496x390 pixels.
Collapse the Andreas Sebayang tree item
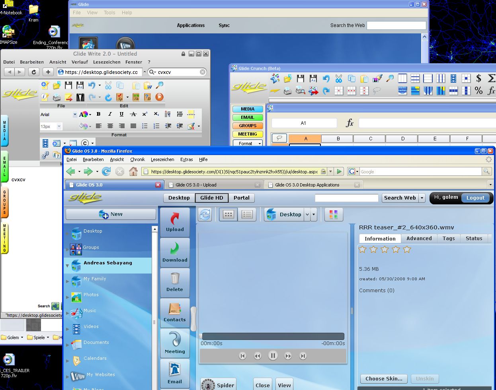click(67, 266)
